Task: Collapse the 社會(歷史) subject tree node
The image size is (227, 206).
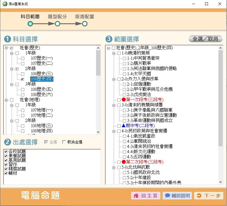Action: 6,48
